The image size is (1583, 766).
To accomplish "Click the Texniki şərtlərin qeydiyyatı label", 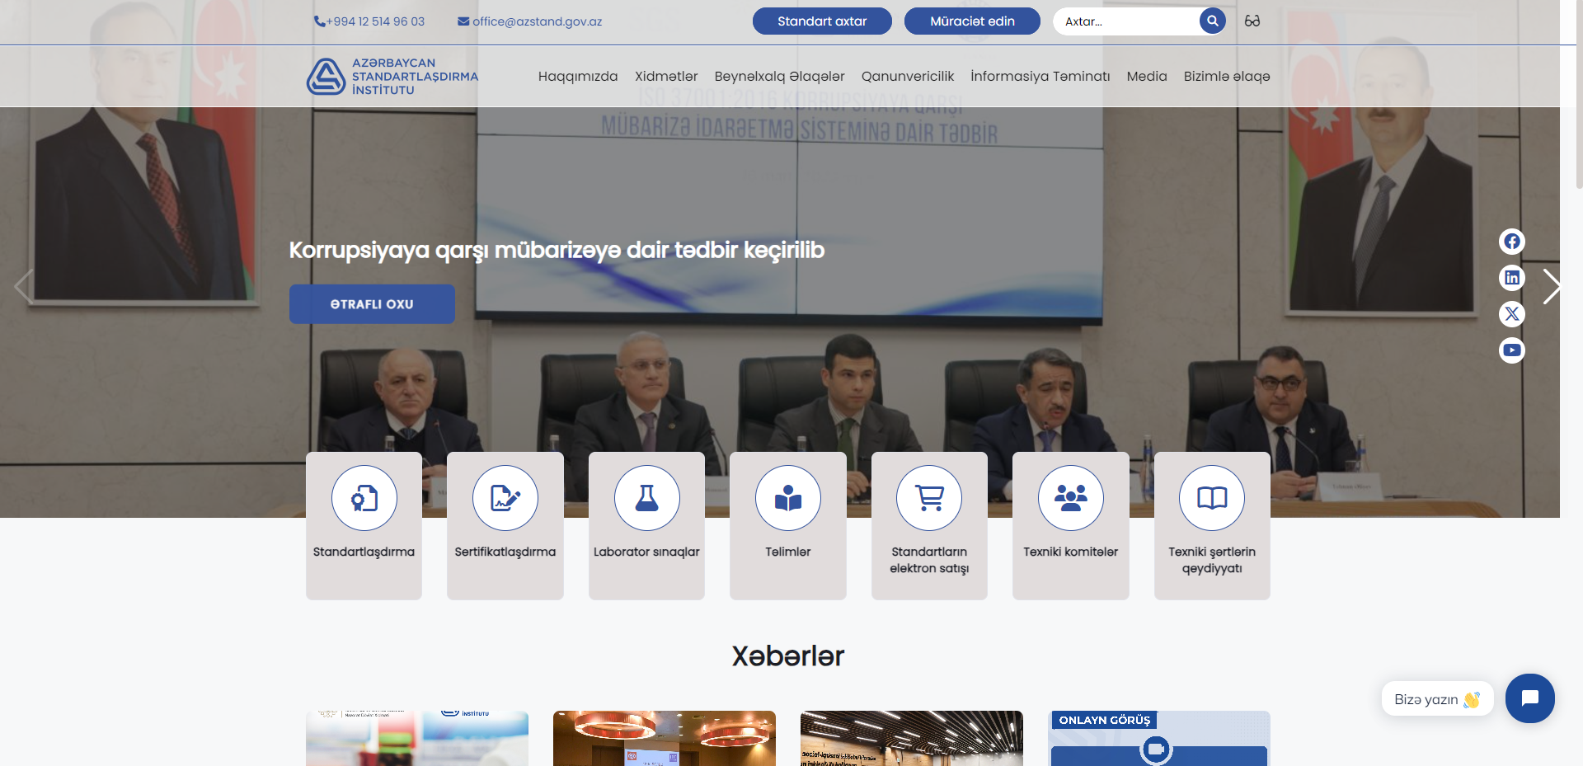I will pos(1212,560).
